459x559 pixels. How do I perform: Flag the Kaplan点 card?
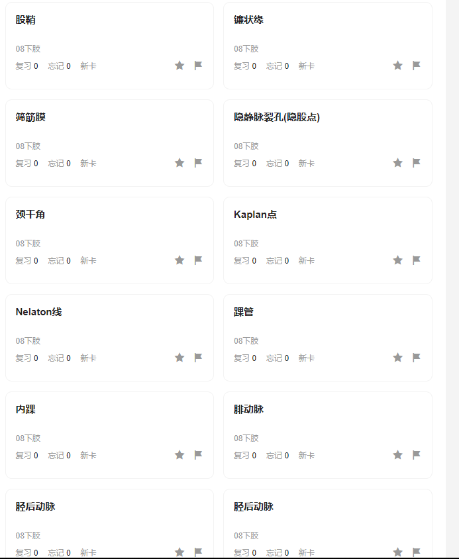417,260
